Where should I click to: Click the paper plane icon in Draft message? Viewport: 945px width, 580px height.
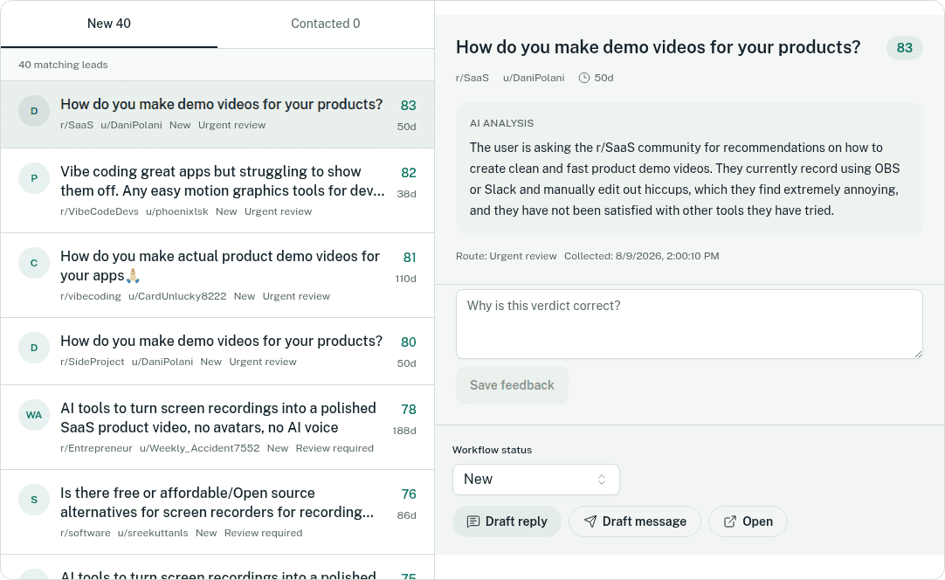[x=590, y=521]
